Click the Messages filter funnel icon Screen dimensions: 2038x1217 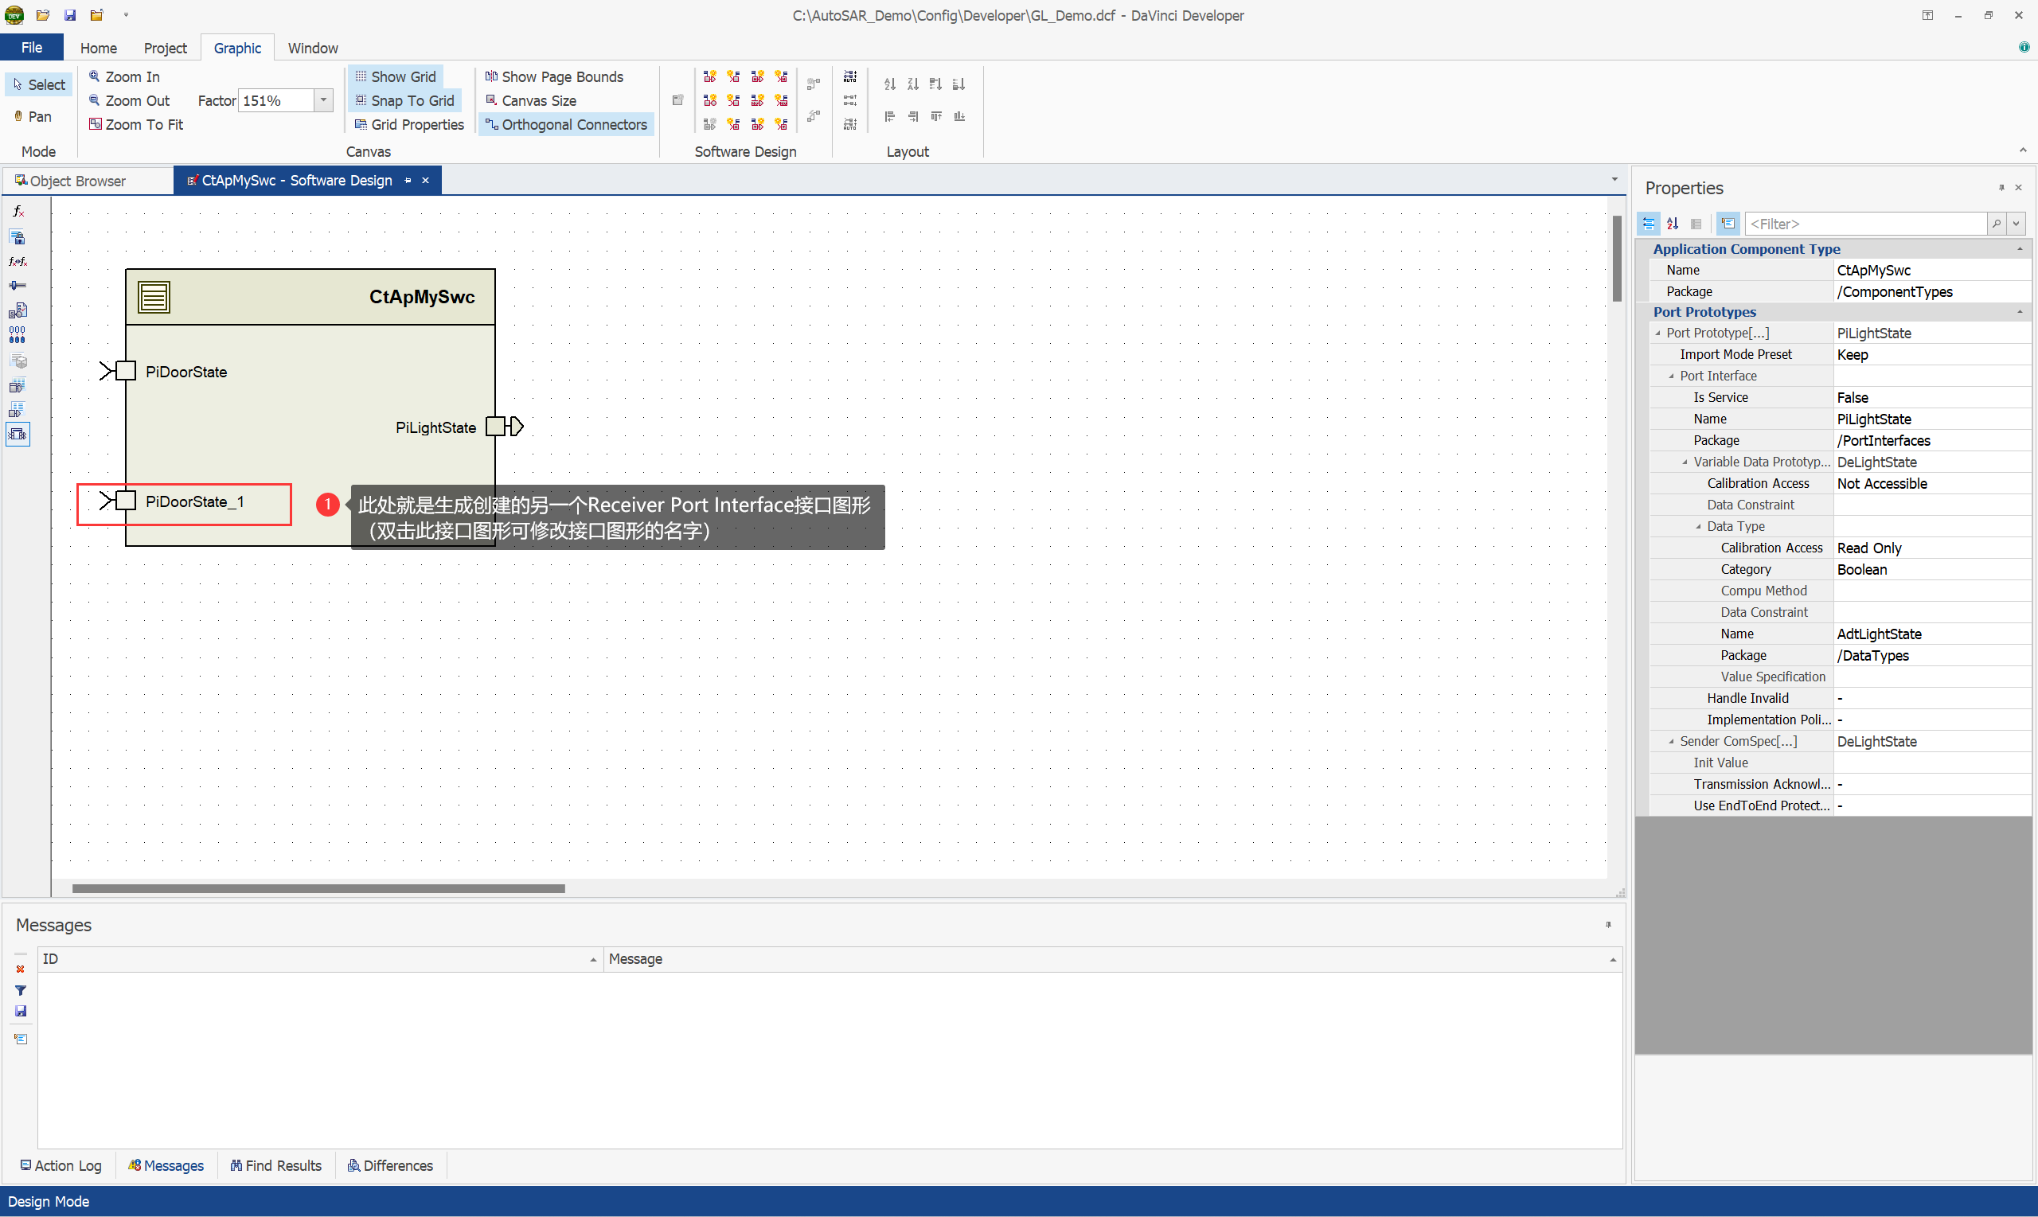(x=21, y=990)
